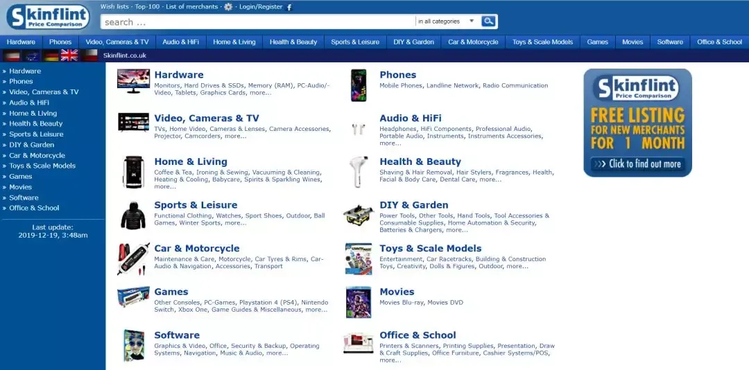
Task: Open the Login/Register link
Action: [261, 7]
